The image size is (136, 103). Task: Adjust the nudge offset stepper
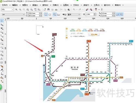tap(95, 14)
